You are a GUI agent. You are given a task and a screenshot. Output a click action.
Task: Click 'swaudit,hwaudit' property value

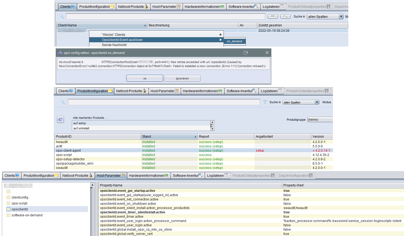(x=295, y=208)
